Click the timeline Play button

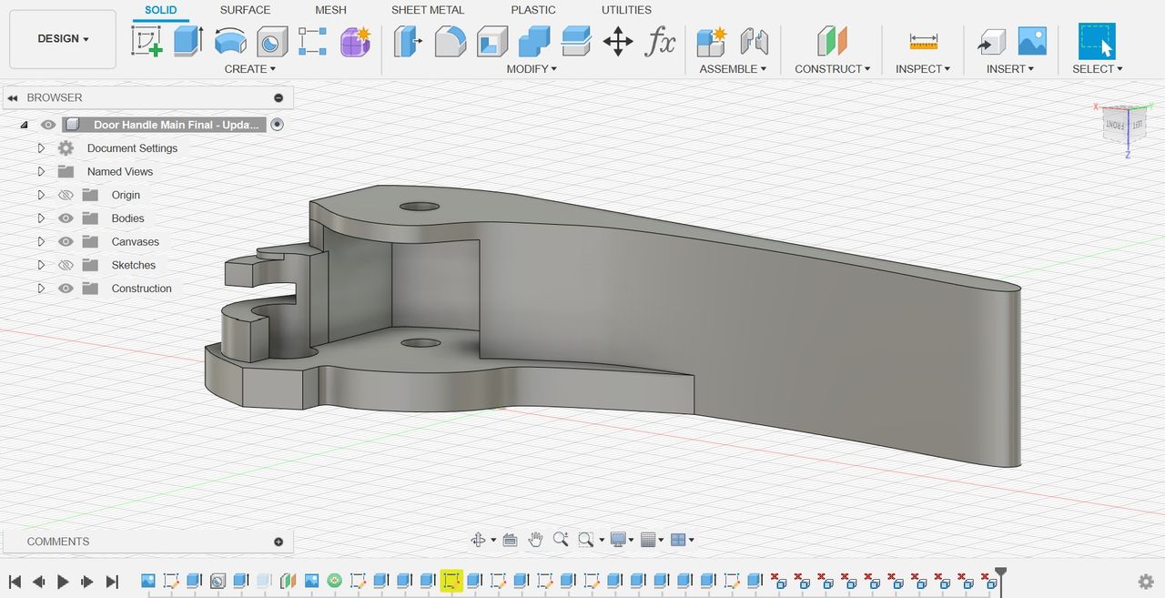(63, 581)
